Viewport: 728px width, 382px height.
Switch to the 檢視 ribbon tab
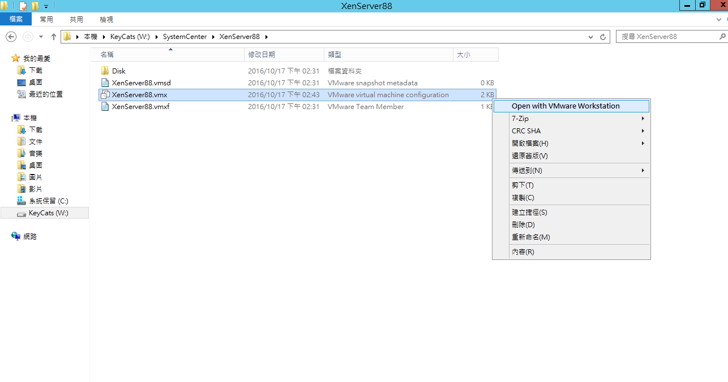click(x=106, y=19)
